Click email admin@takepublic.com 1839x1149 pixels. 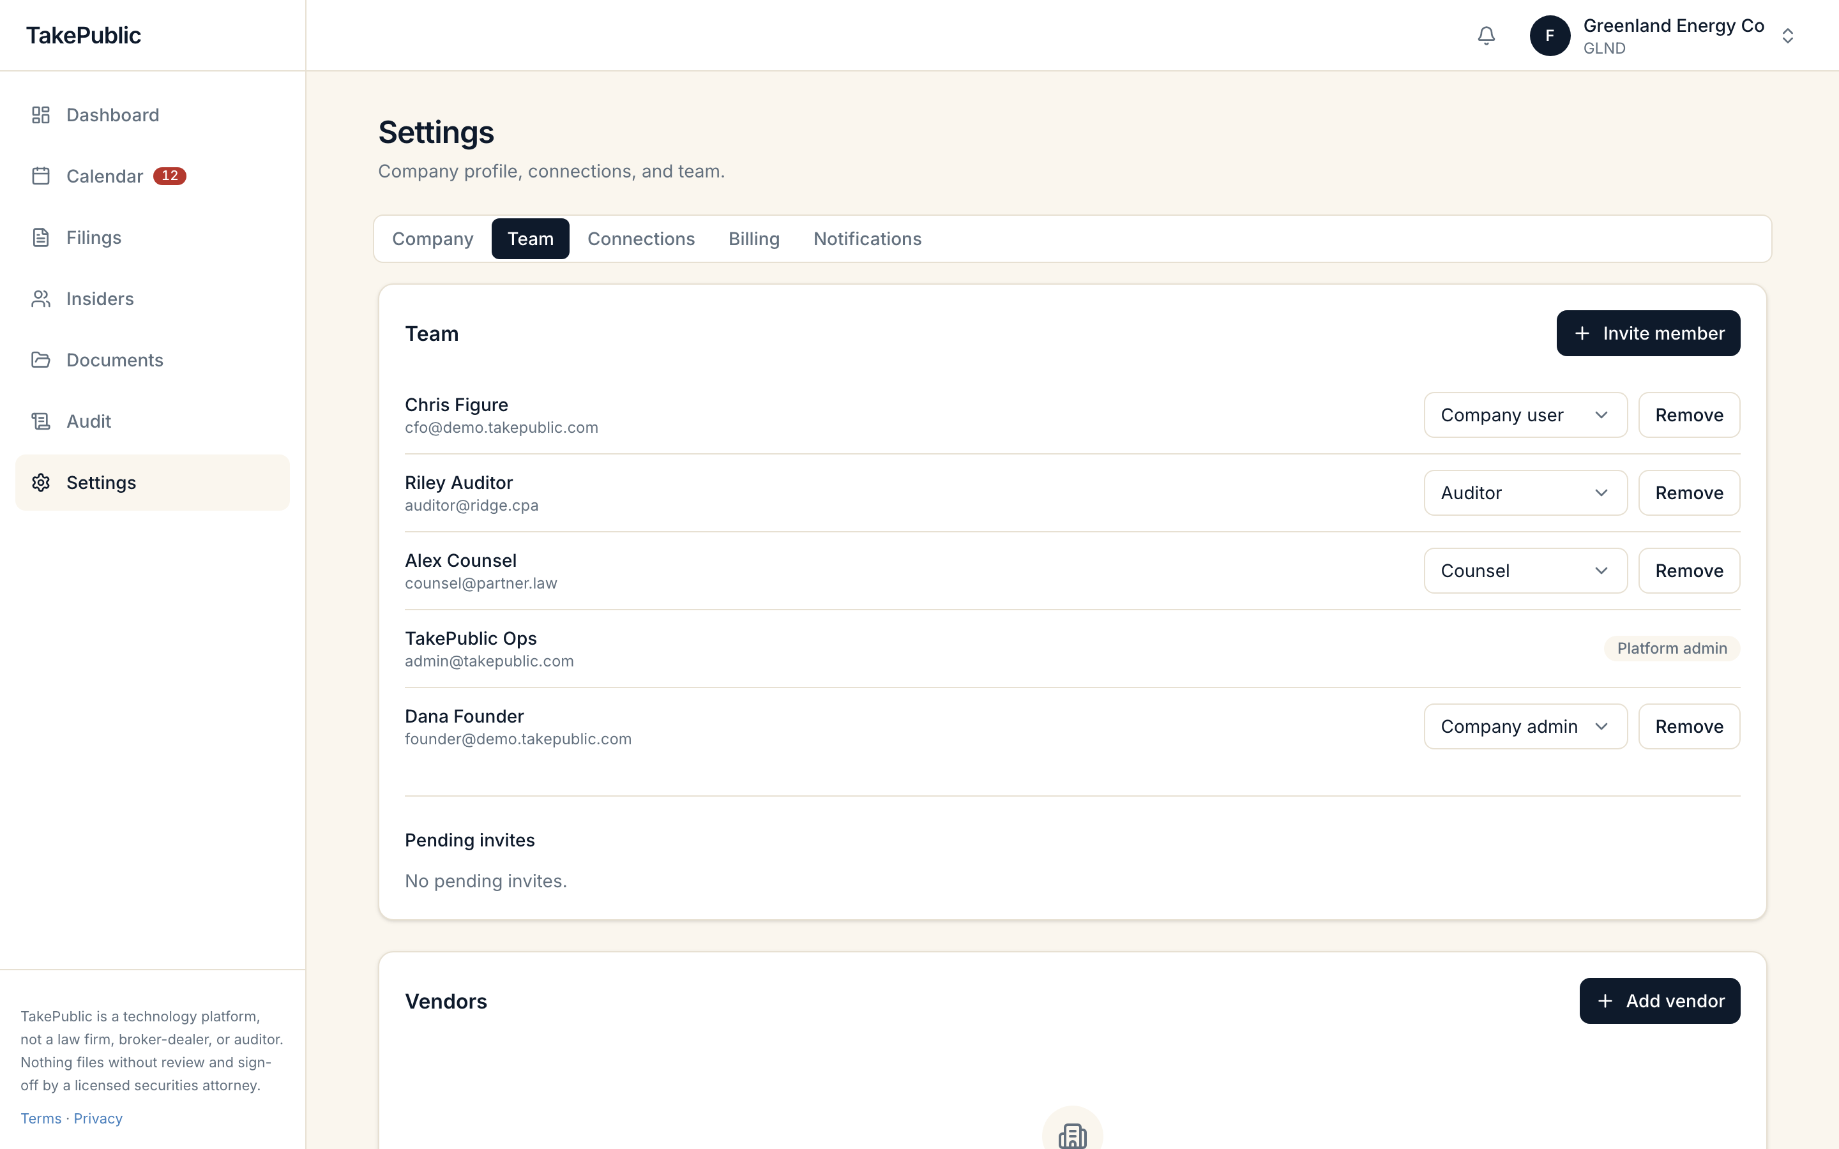pos(489,661)
